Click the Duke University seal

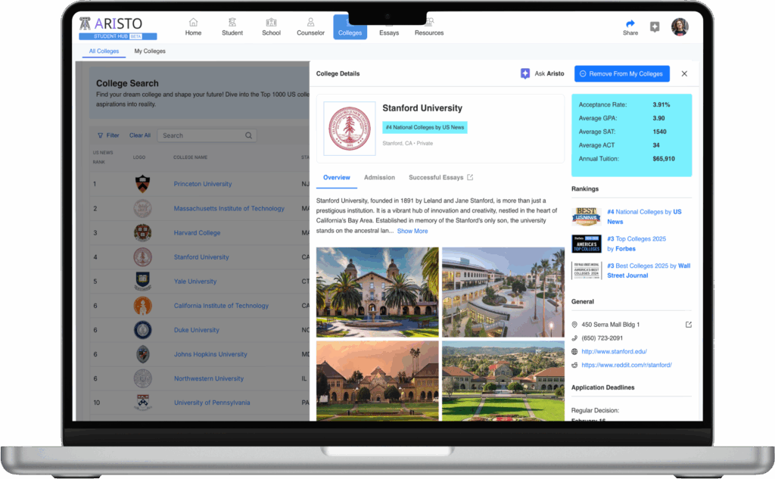pyautogui.click(x=142, y=330)
